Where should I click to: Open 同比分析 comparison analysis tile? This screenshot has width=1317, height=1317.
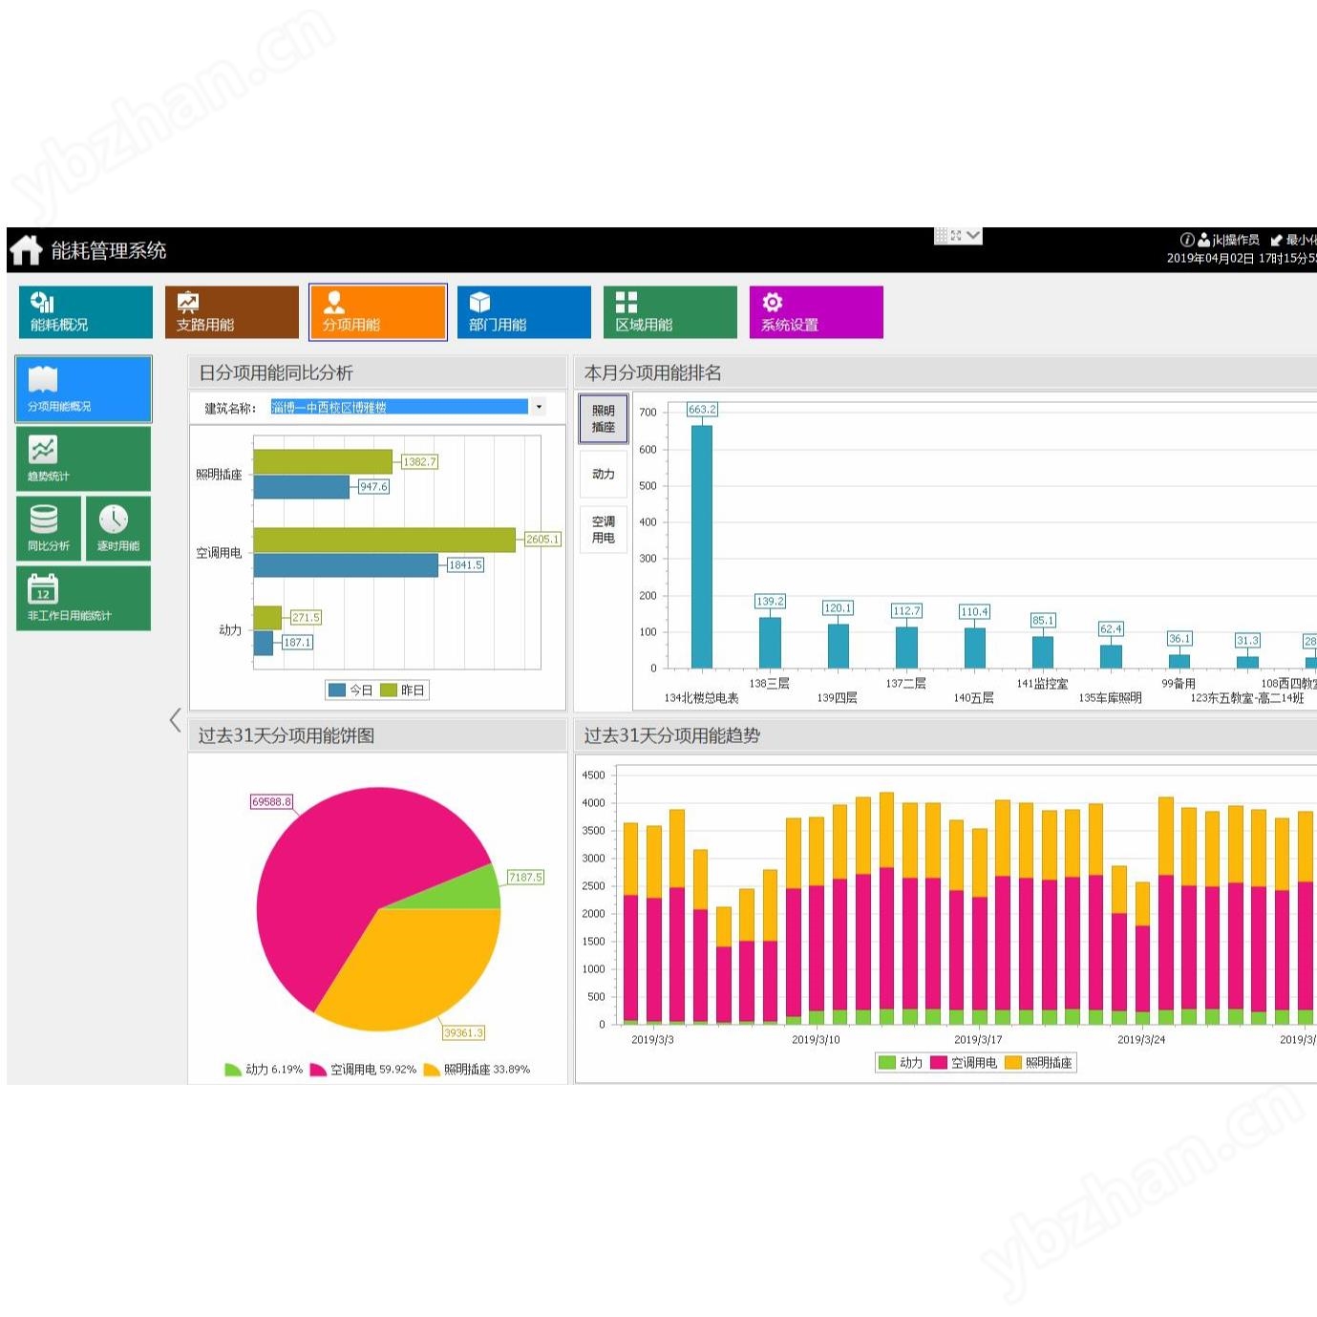[49, 528]
